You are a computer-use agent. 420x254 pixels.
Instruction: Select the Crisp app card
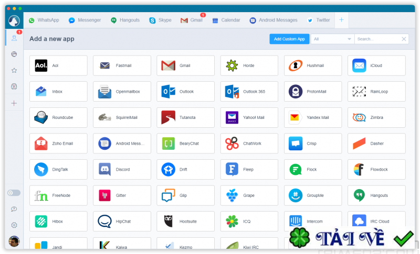(x=313, y=143)
